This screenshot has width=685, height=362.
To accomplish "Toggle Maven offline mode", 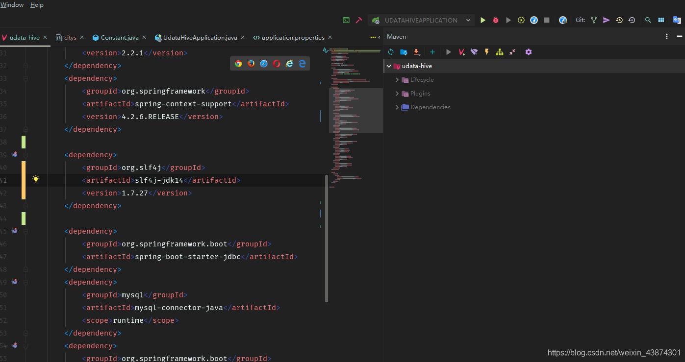I will click(x=474, y=52).
